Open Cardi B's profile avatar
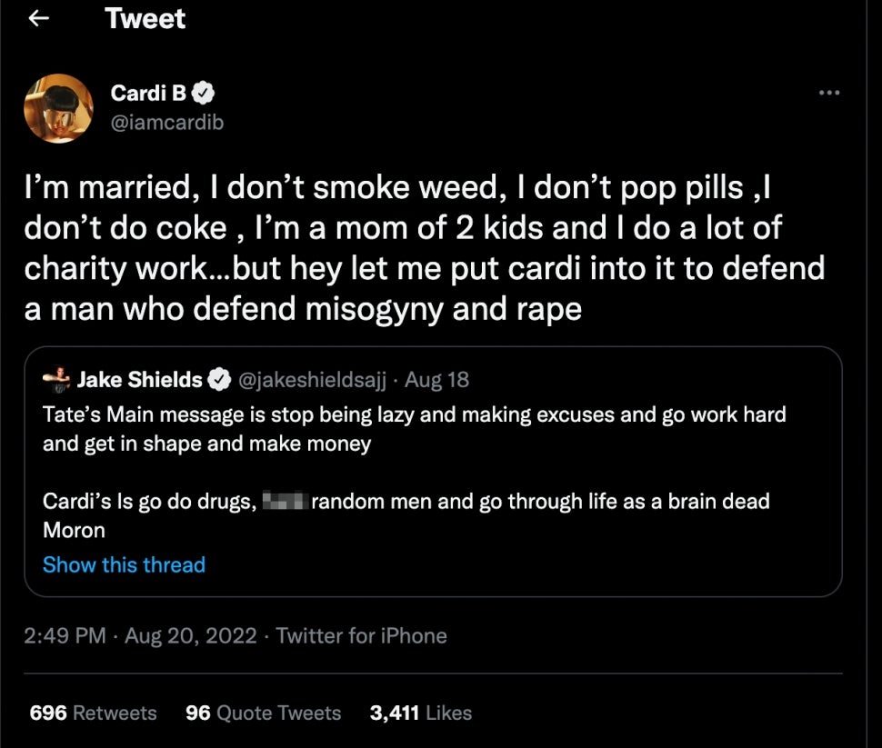The height and width of the screenshot is (748, 882). coord(58,107)
